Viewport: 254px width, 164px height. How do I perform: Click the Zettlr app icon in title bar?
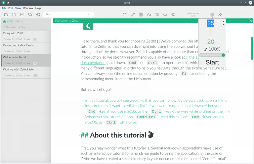coord(3,3)
